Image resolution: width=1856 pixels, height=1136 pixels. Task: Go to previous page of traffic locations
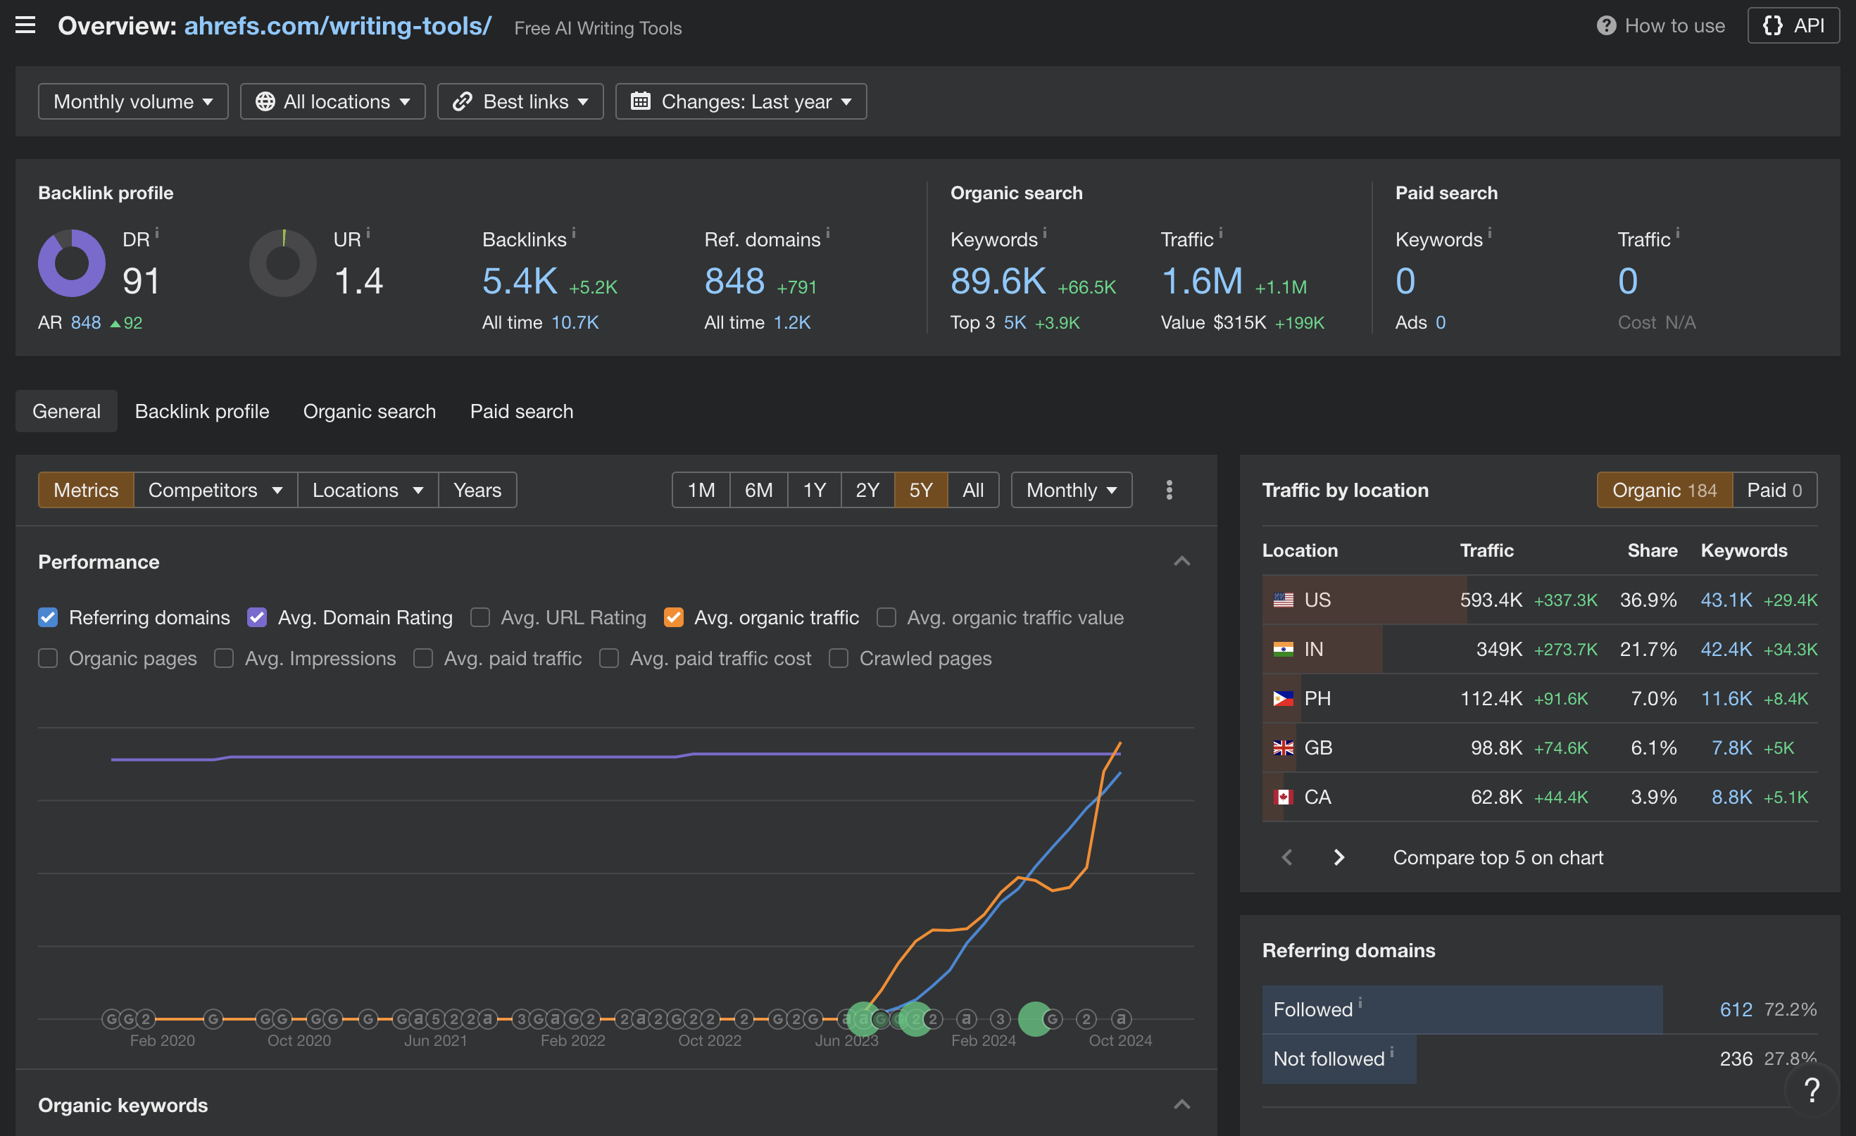pyautogui.click(x=1287, y=857)
